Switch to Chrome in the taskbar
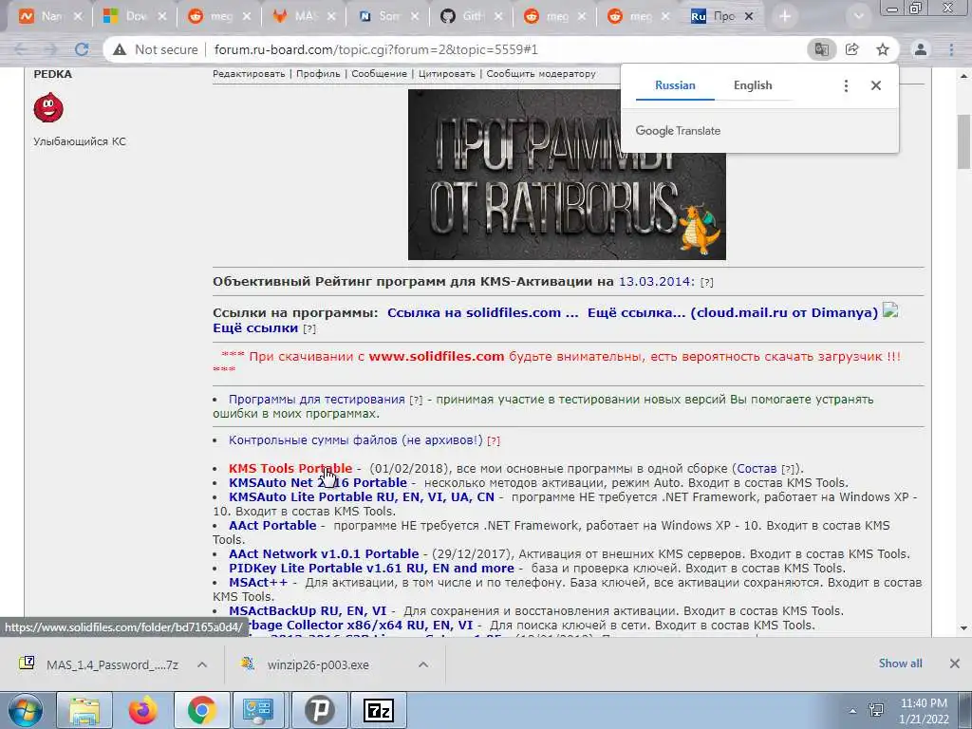The height and width of the screenshot is (729, 972). tap(201, 710)
